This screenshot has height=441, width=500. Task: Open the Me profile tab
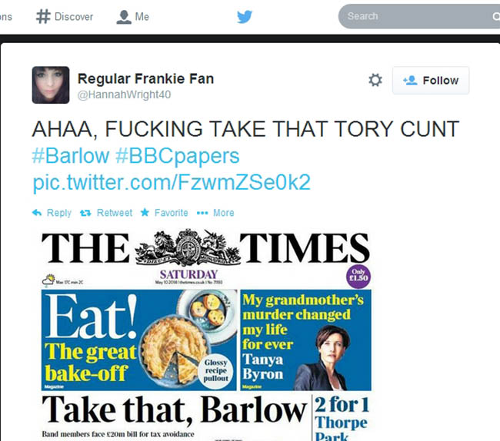tap(132, 17)
